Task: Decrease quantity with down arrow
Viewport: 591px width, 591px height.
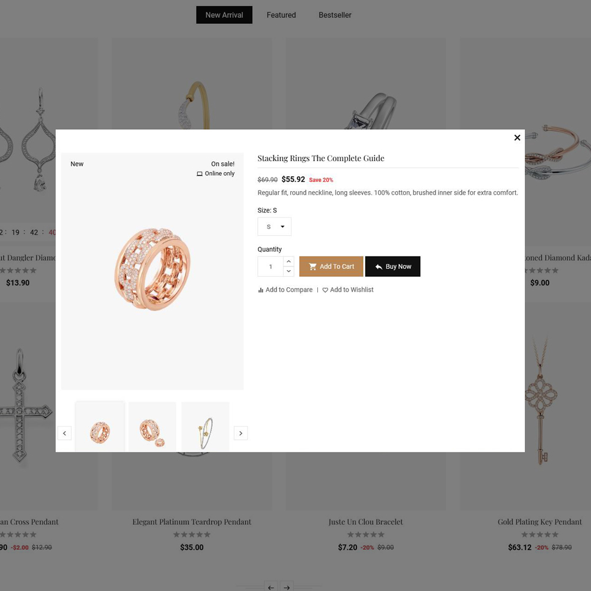Action: [288, 271]
